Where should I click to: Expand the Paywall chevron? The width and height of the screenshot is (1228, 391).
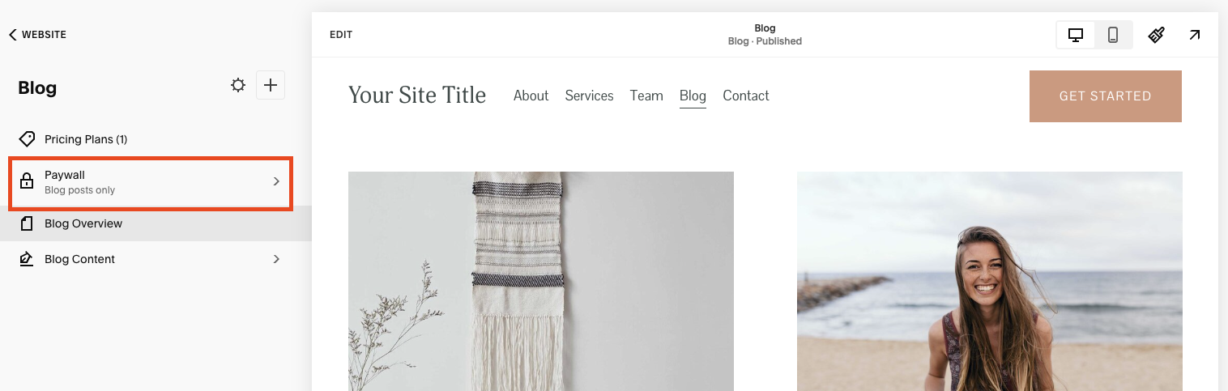pyautogui.click(x=276, y=181)
